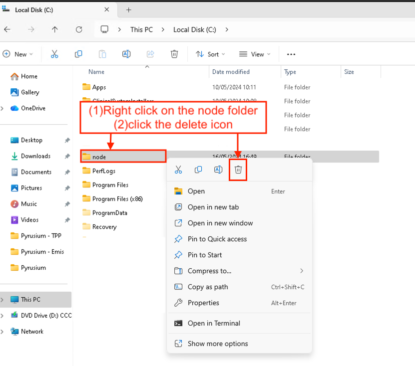415x366 pixels.
Task: Open the Sort dropdown menu
Action: (210, 54)
